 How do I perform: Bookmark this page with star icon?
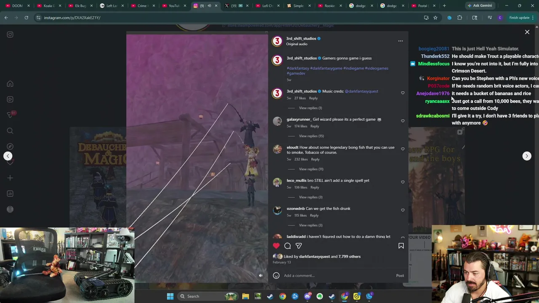coord(435,18)
